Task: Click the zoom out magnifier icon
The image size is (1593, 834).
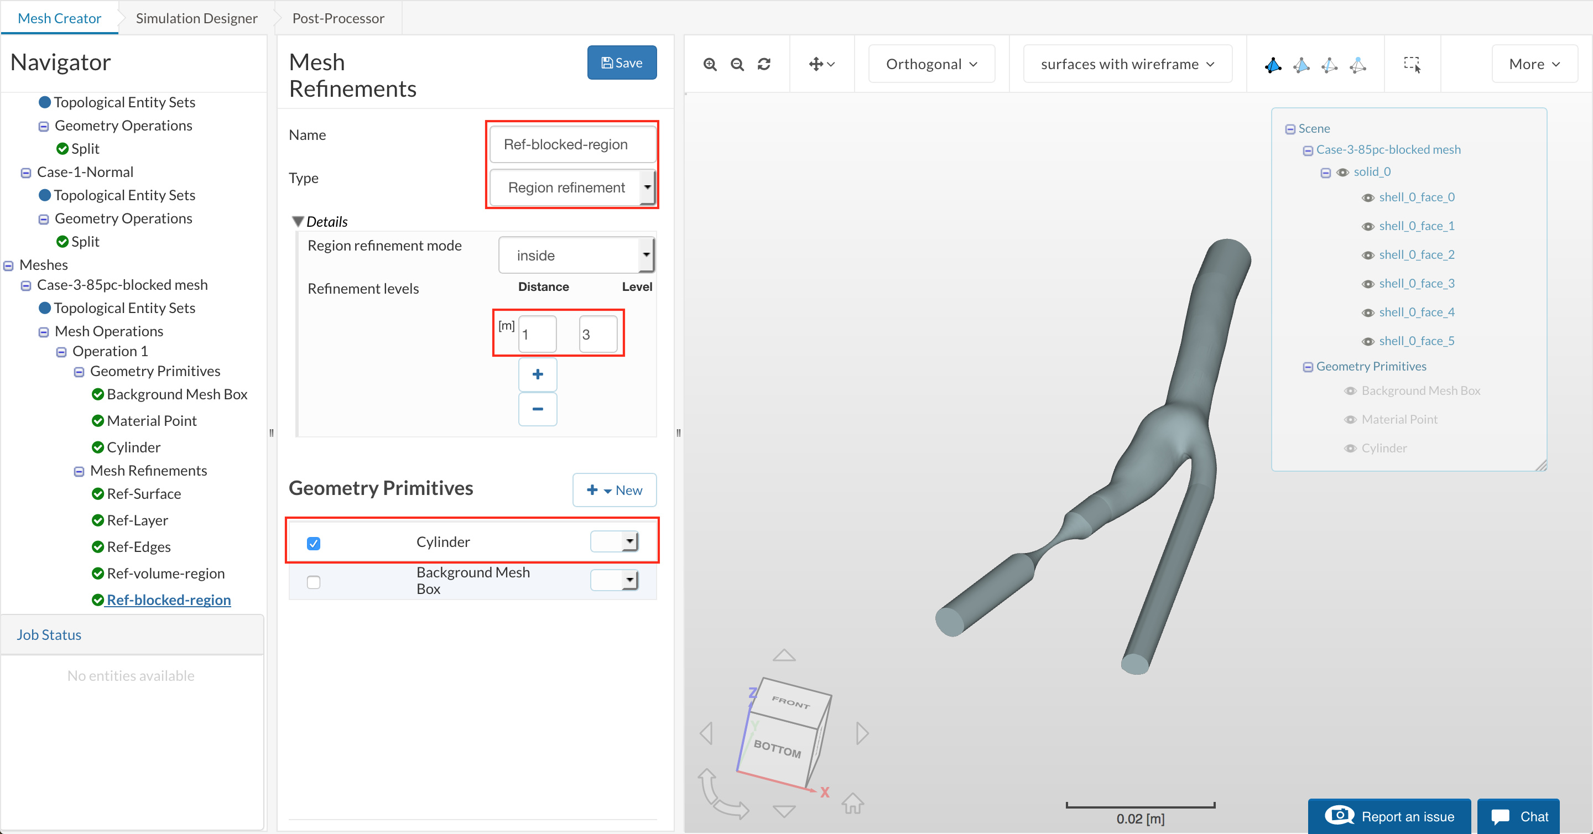Action: pyautogui.click(x=737, y=64)
